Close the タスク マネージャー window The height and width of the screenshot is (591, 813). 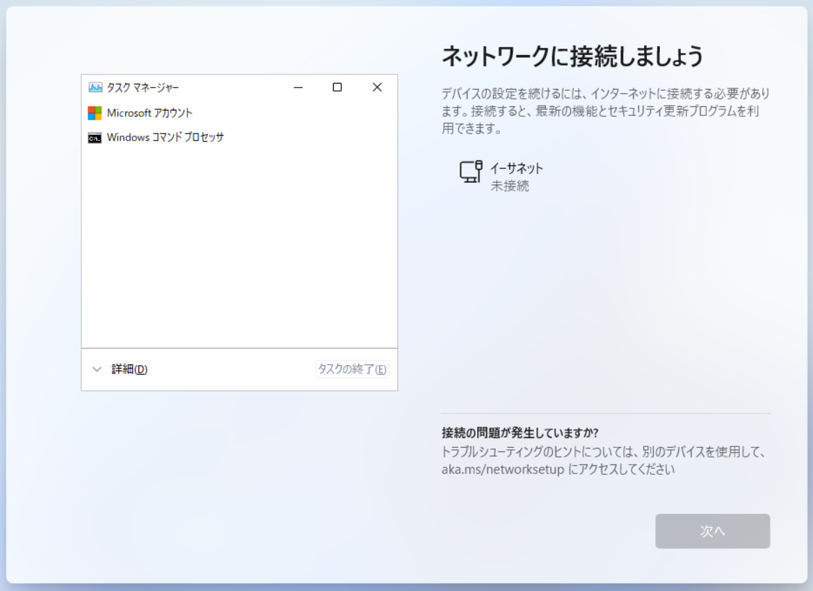coord(377,87)
